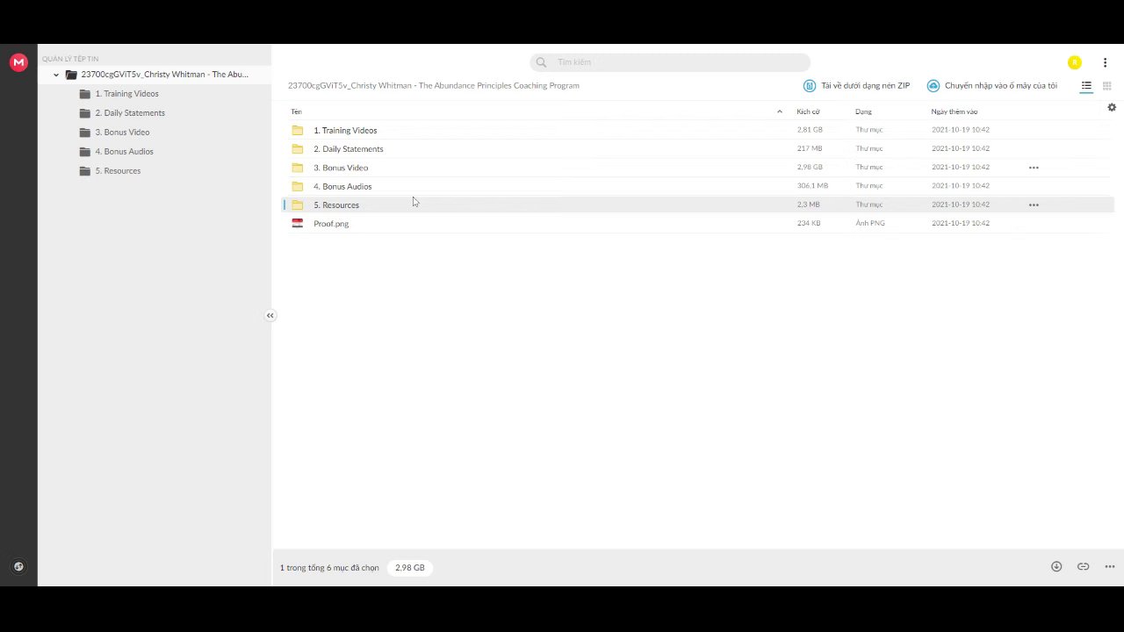This screenshot has height=632, width=1124.
Task: Select the Proof.png file row
Action: pyautogui.click(x=698, y=223)
